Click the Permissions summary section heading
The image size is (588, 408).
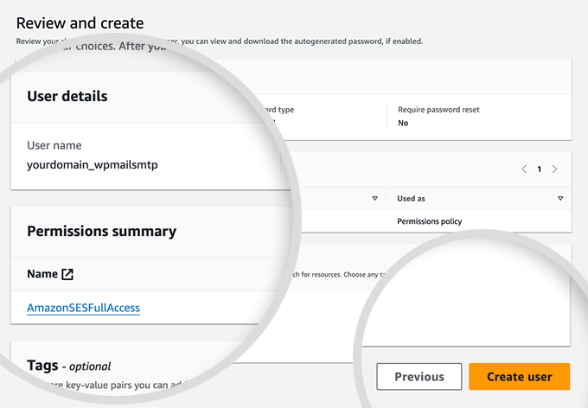pyautogui.click(x=101, y=231)
